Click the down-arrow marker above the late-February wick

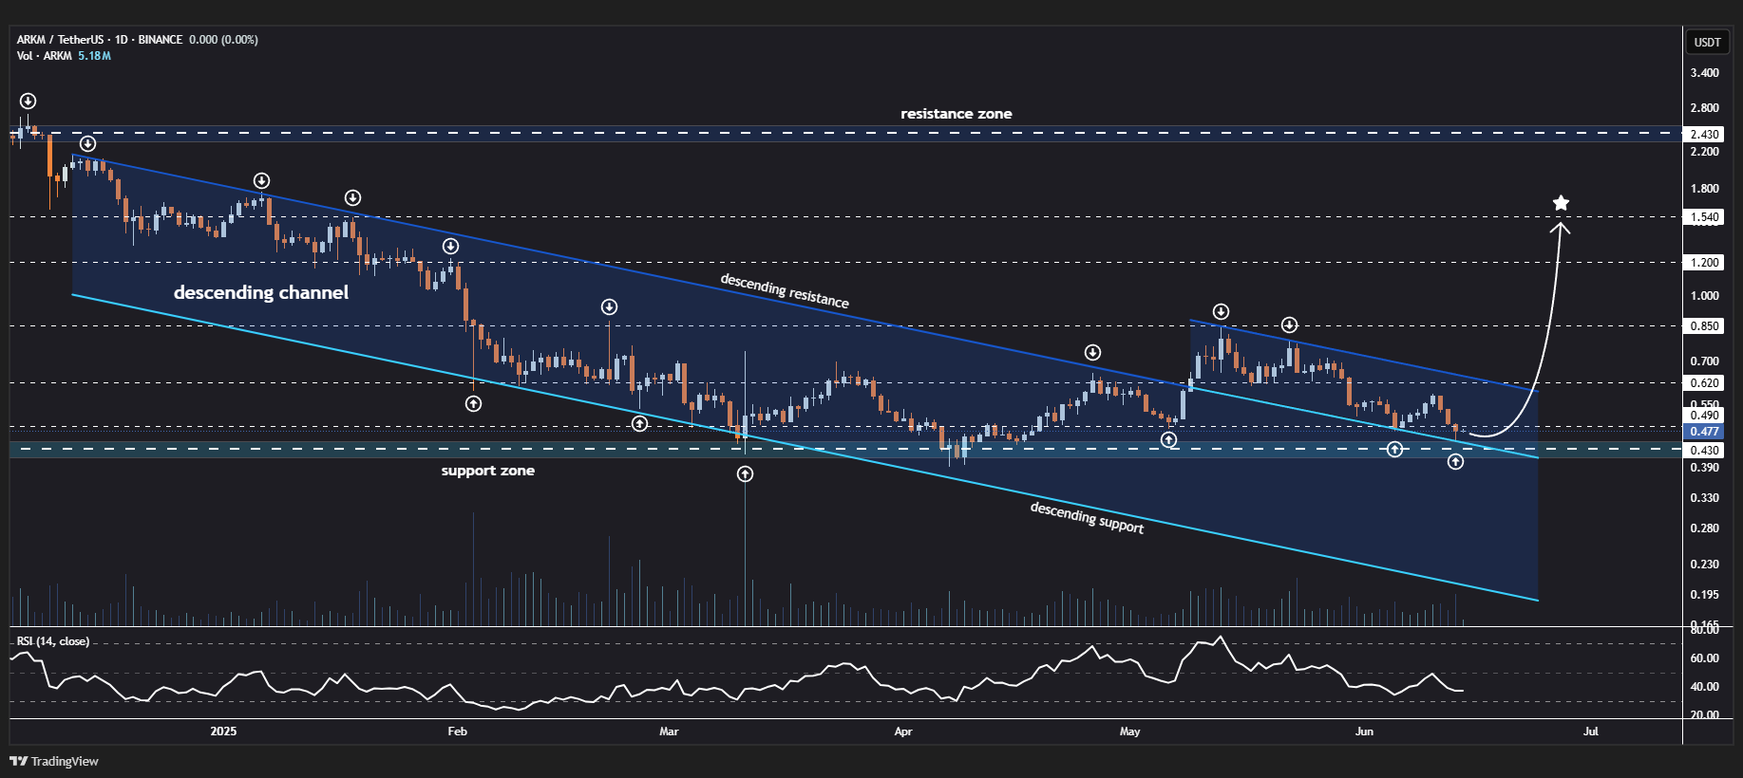click(x=610, y=306)
